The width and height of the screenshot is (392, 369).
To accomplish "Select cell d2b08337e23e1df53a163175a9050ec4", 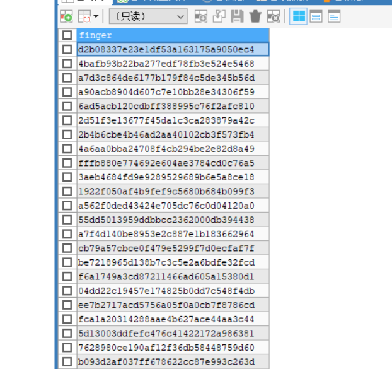I will tap(173, 49).
